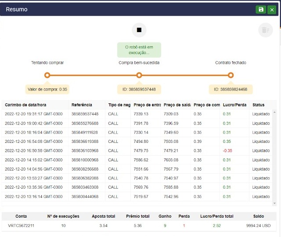The width and height of the screenshot is (281, 237).
Task: Click the 'Valor de compra: 0.35' label
Action: tap(47, 89)
